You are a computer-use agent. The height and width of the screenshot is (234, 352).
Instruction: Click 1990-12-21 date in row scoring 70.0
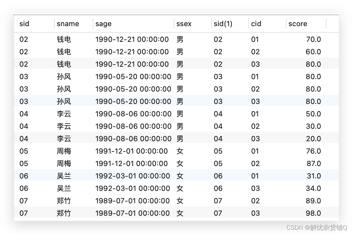click(x=132, y=40)
